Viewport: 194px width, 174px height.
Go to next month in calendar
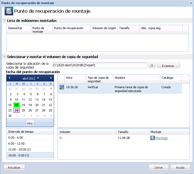tap(51, 78)
